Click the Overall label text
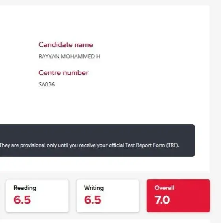 (164, 188)
